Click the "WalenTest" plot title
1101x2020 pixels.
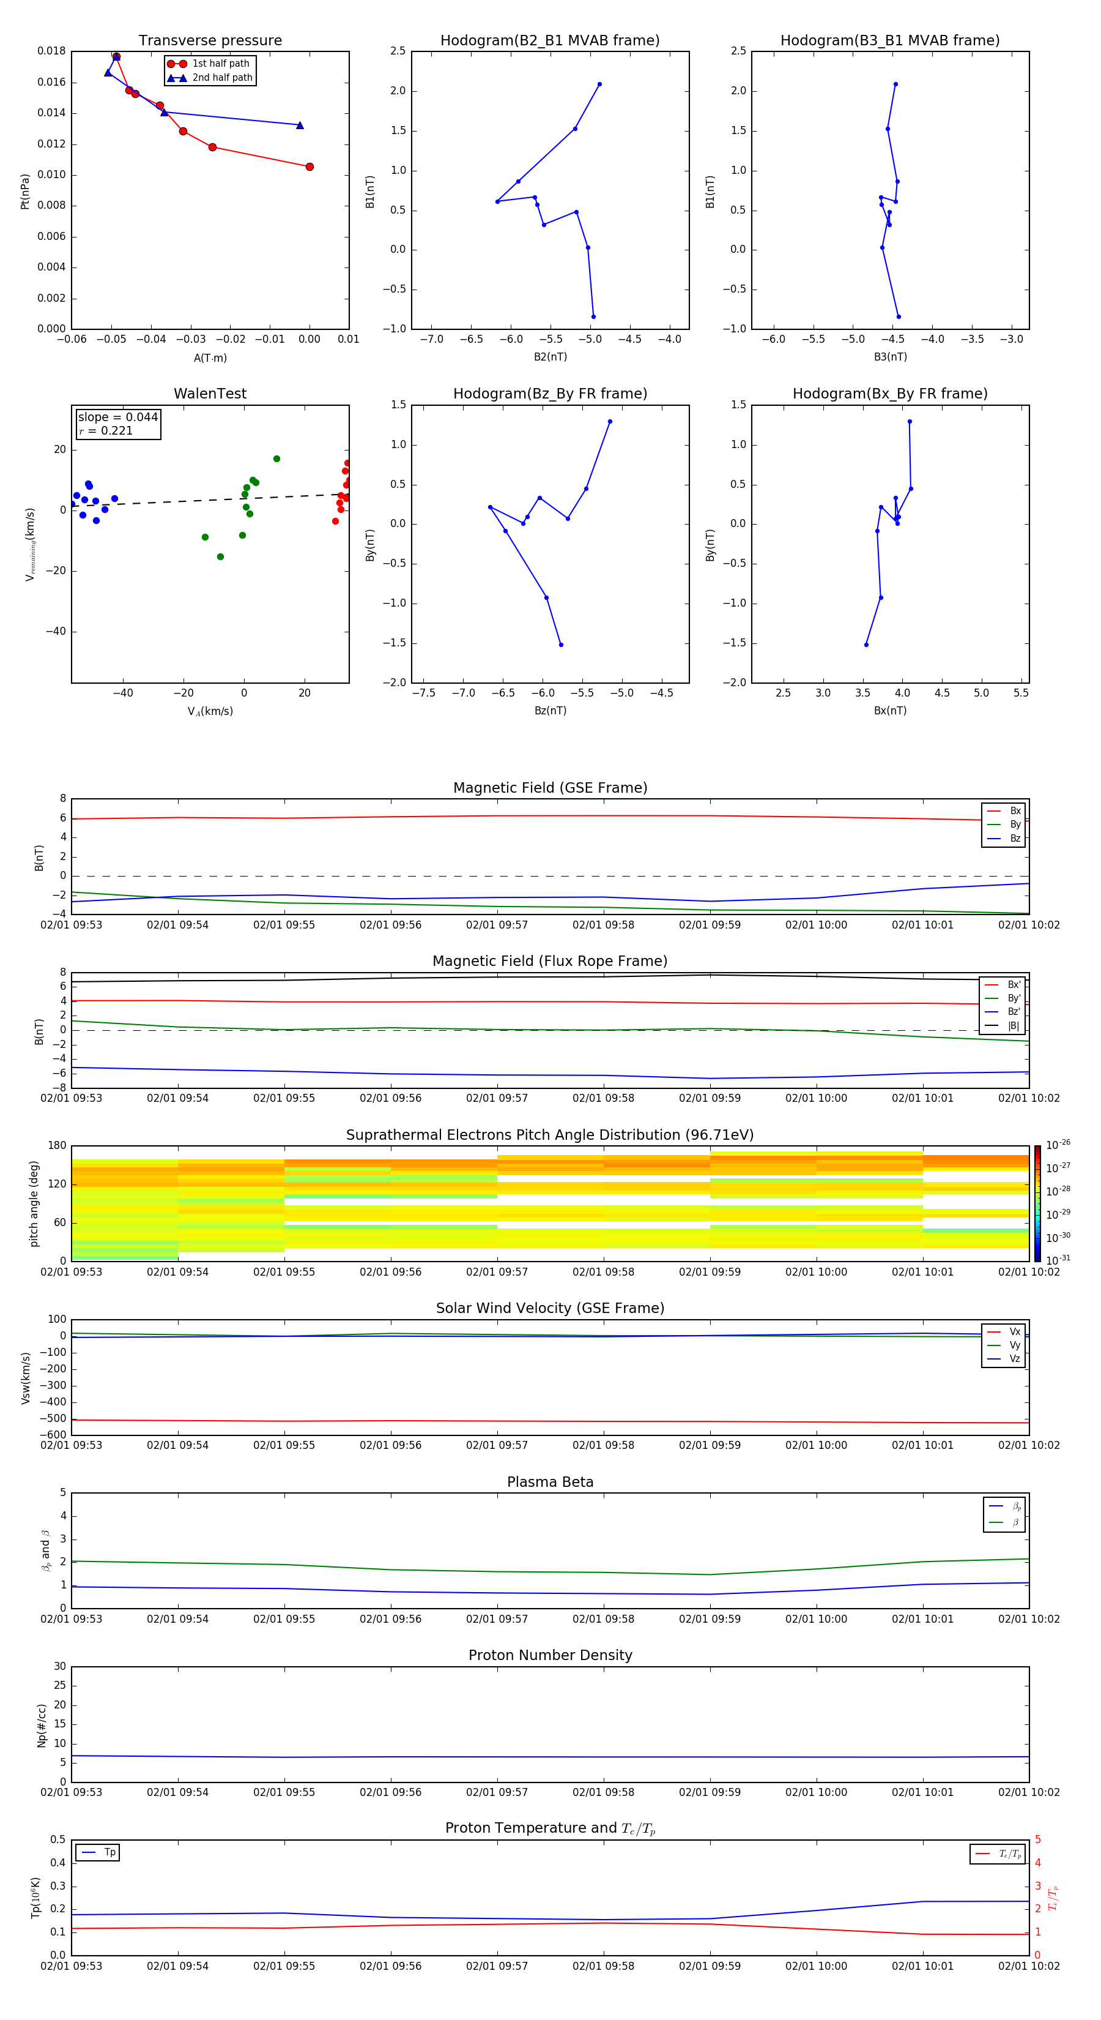point(210,394)
